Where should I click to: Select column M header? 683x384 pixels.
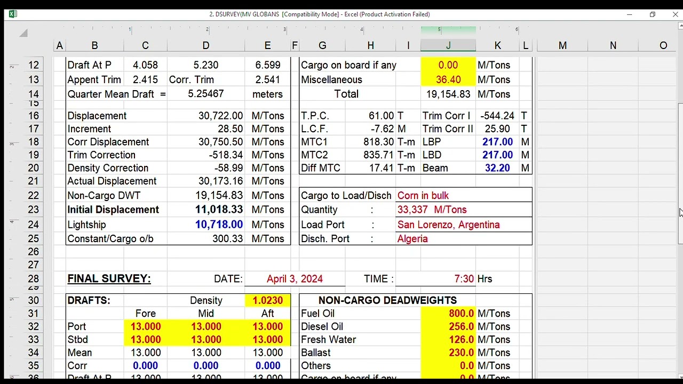[x=562, y=46]
